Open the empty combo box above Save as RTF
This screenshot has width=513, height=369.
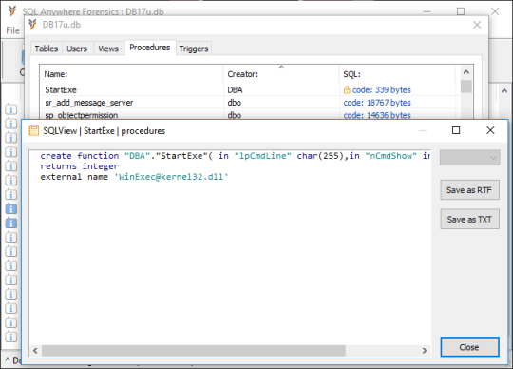pos(470,158)
